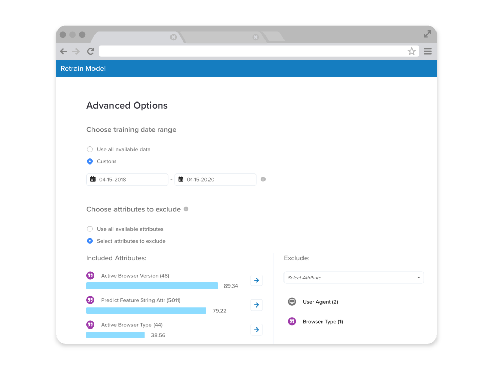The image size is (493, 369).
Task: Click info icon beside Choose attributes to exclude
Action: (186, 209)
